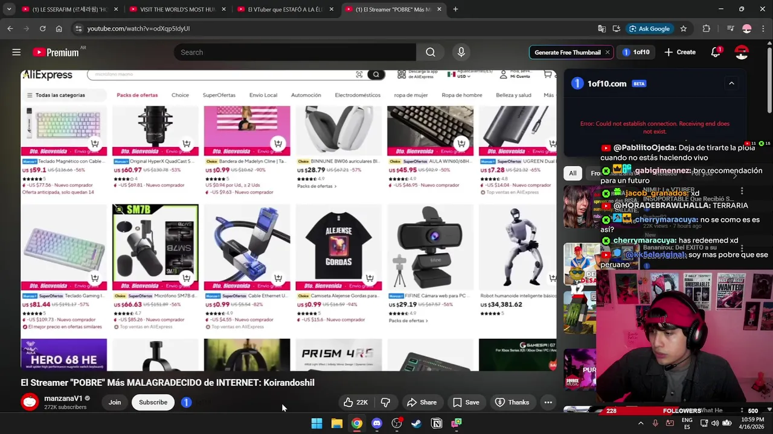Send Thanks to the creator
Viewport: 773px width, 434px height.
point(512,402)
